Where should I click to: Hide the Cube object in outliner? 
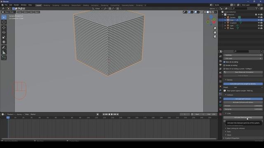point(259,20)
